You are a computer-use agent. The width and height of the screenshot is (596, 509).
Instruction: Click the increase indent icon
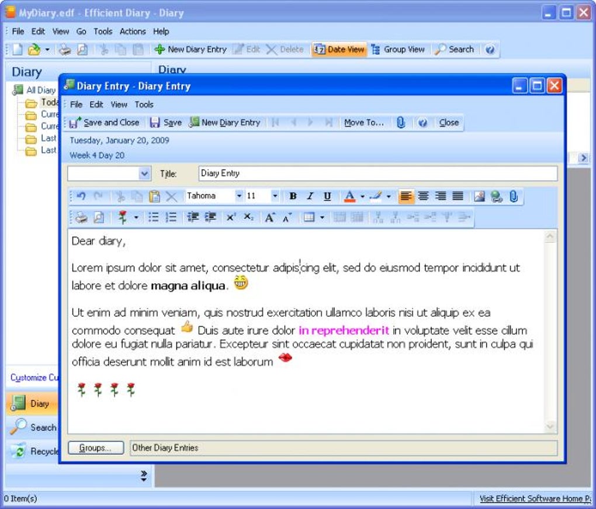(210, 217)
